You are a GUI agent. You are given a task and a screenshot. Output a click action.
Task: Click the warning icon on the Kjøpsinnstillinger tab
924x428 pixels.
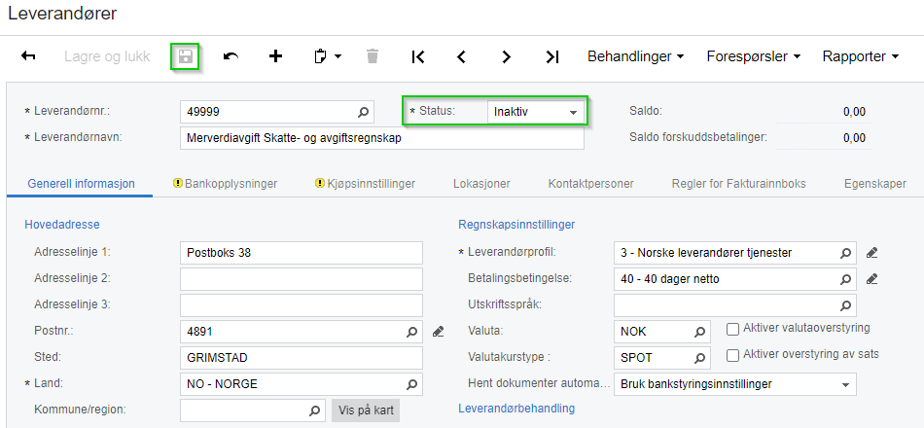coord(321,183)
